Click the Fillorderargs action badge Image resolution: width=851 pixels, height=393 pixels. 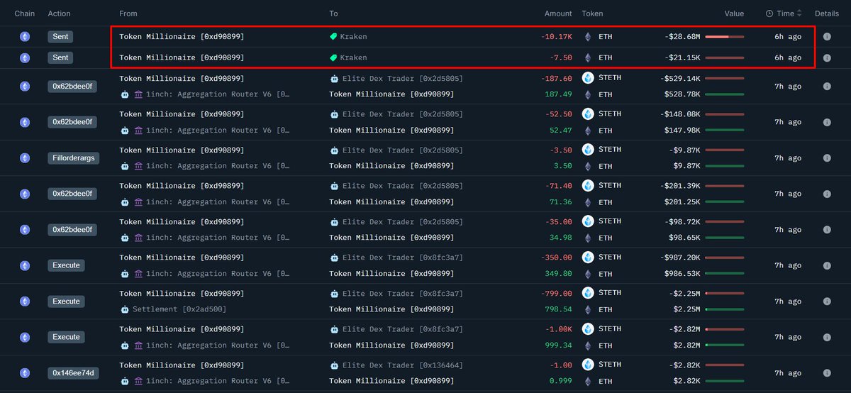tap(74, 158)
